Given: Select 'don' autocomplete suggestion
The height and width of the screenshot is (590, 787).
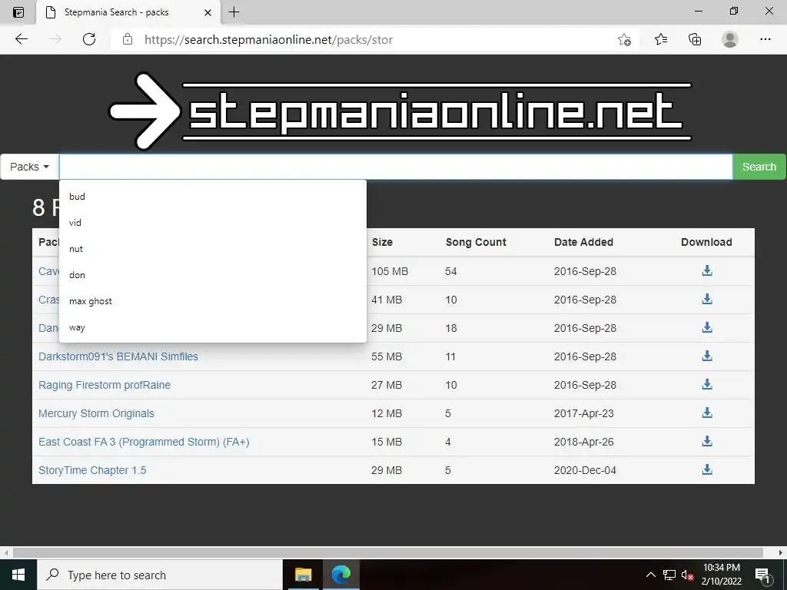Looking at the screenshot, I should [x=213, y=274].
